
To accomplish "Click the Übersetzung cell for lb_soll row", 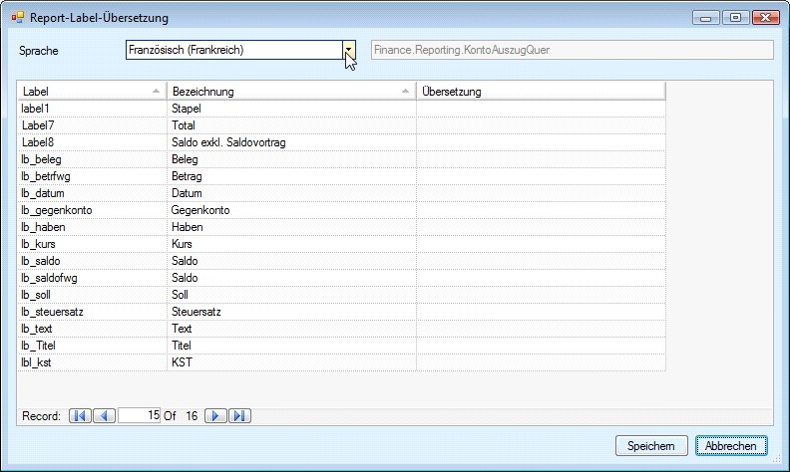I will click(x=541, y=295).
